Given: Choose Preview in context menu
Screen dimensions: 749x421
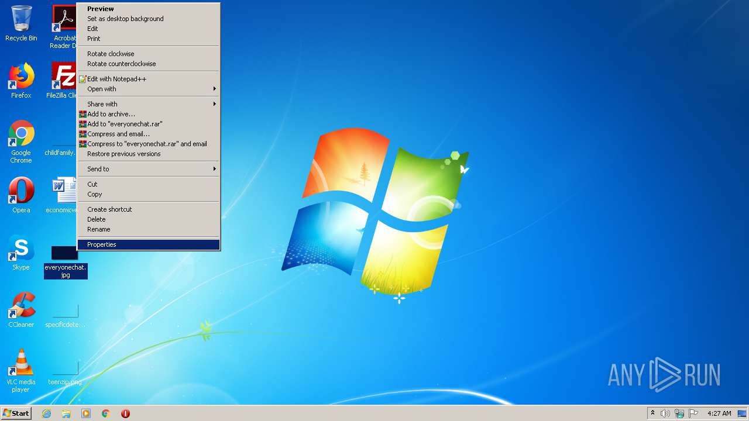Looking at the screenshot, I should click(149, 9).
